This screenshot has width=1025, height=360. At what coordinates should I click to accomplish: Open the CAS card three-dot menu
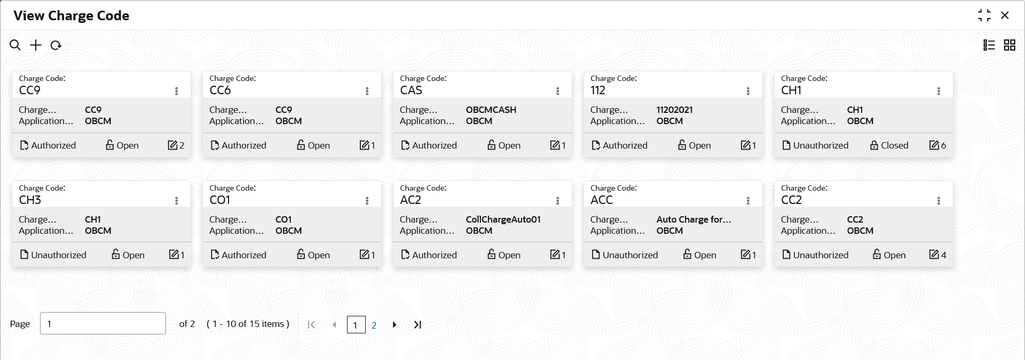click(557, 91)
